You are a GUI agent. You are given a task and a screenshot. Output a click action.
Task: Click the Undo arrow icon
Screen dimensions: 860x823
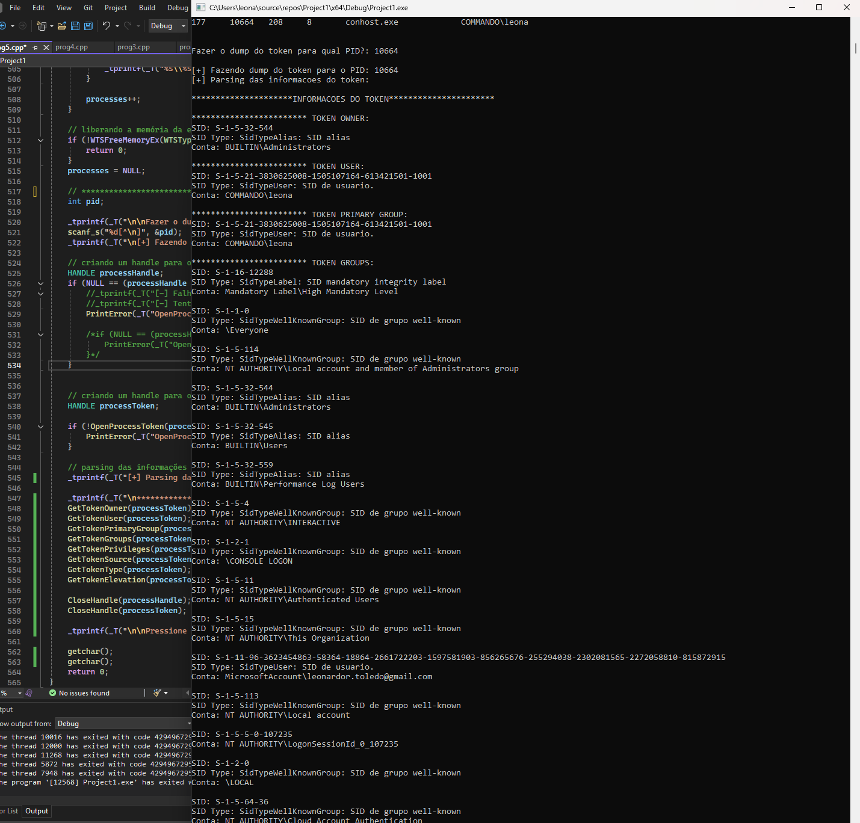click(106, 26)
